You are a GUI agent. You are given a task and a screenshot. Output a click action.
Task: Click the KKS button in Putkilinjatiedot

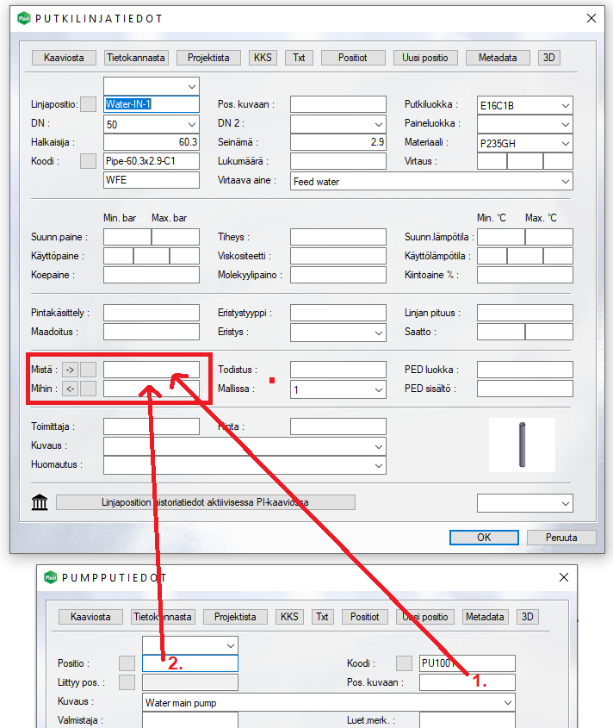click(x=263, y=58)
